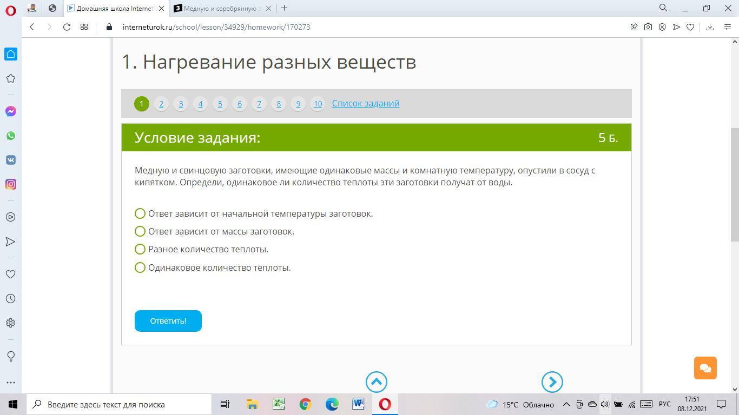Reload the current page
The height and width of the screenshot is (415, 739).
pos(67,27)
